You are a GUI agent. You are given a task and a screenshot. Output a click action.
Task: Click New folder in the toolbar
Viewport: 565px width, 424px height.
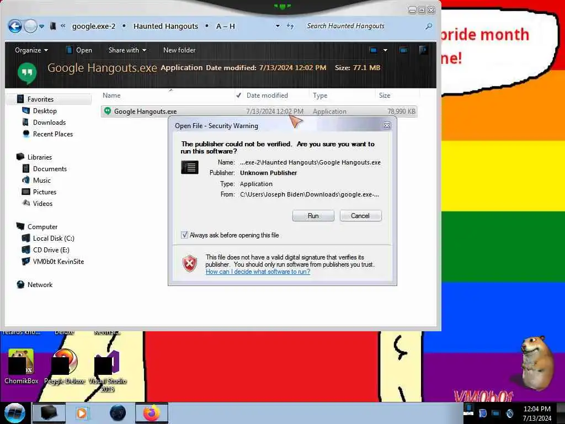[x=179, y=50]
